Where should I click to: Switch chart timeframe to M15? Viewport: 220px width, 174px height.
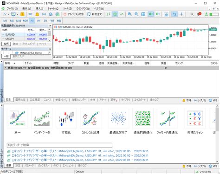tap(19, 20)
